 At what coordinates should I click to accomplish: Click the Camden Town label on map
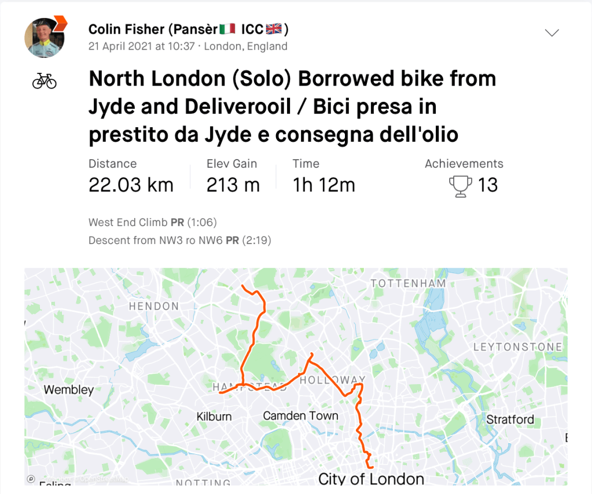[x=300, y=415]
